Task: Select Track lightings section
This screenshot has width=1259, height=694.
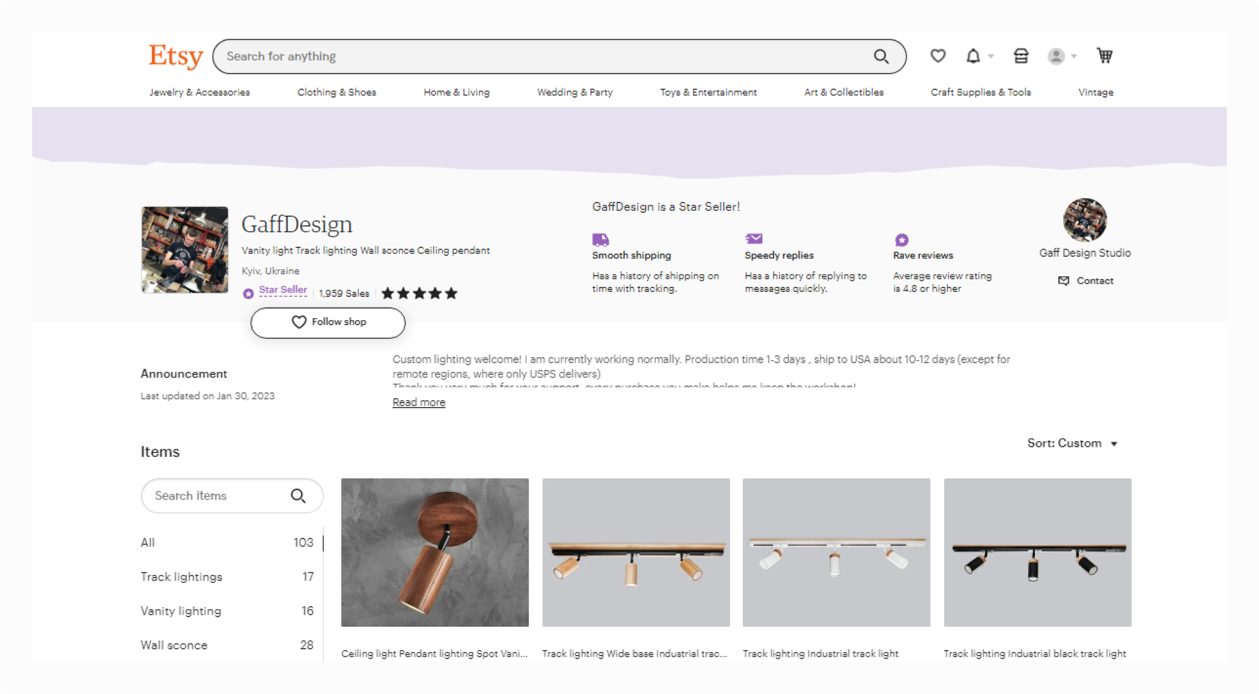Action: pyautogui.click(x=227, y=577)
